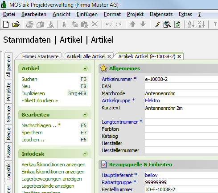Close the Artikel: Alle Artikel tab
The width and height of the screenshot is (218, 193).
[x=109, y=56]
